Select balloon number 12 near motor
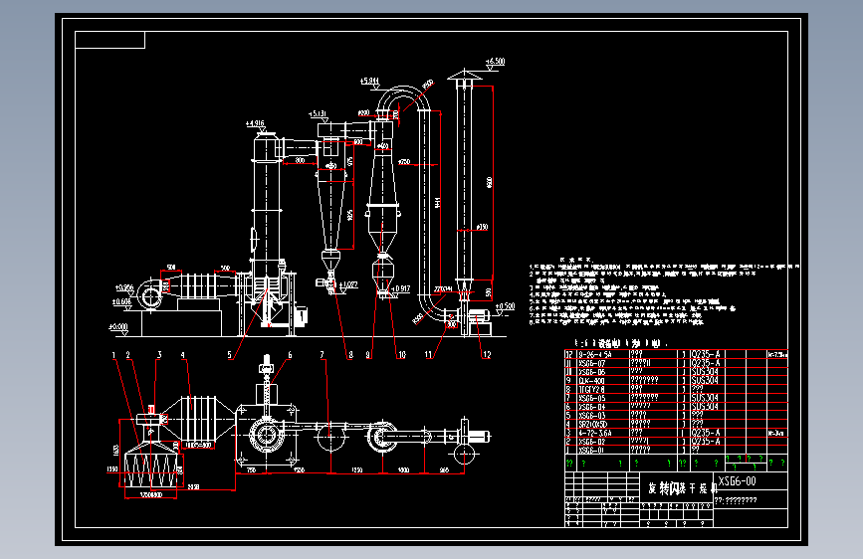 [x=487, y=355]
